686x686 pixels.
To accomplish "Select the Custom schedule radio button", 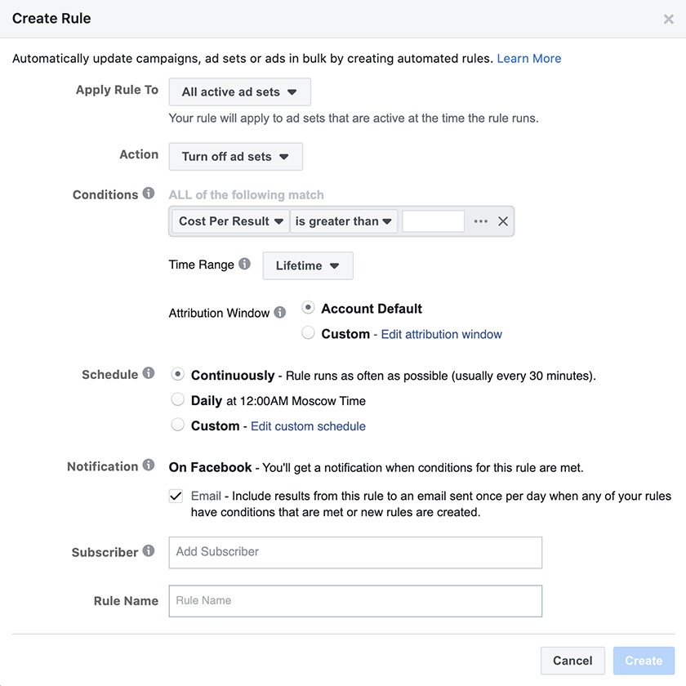I will point(177,425).
